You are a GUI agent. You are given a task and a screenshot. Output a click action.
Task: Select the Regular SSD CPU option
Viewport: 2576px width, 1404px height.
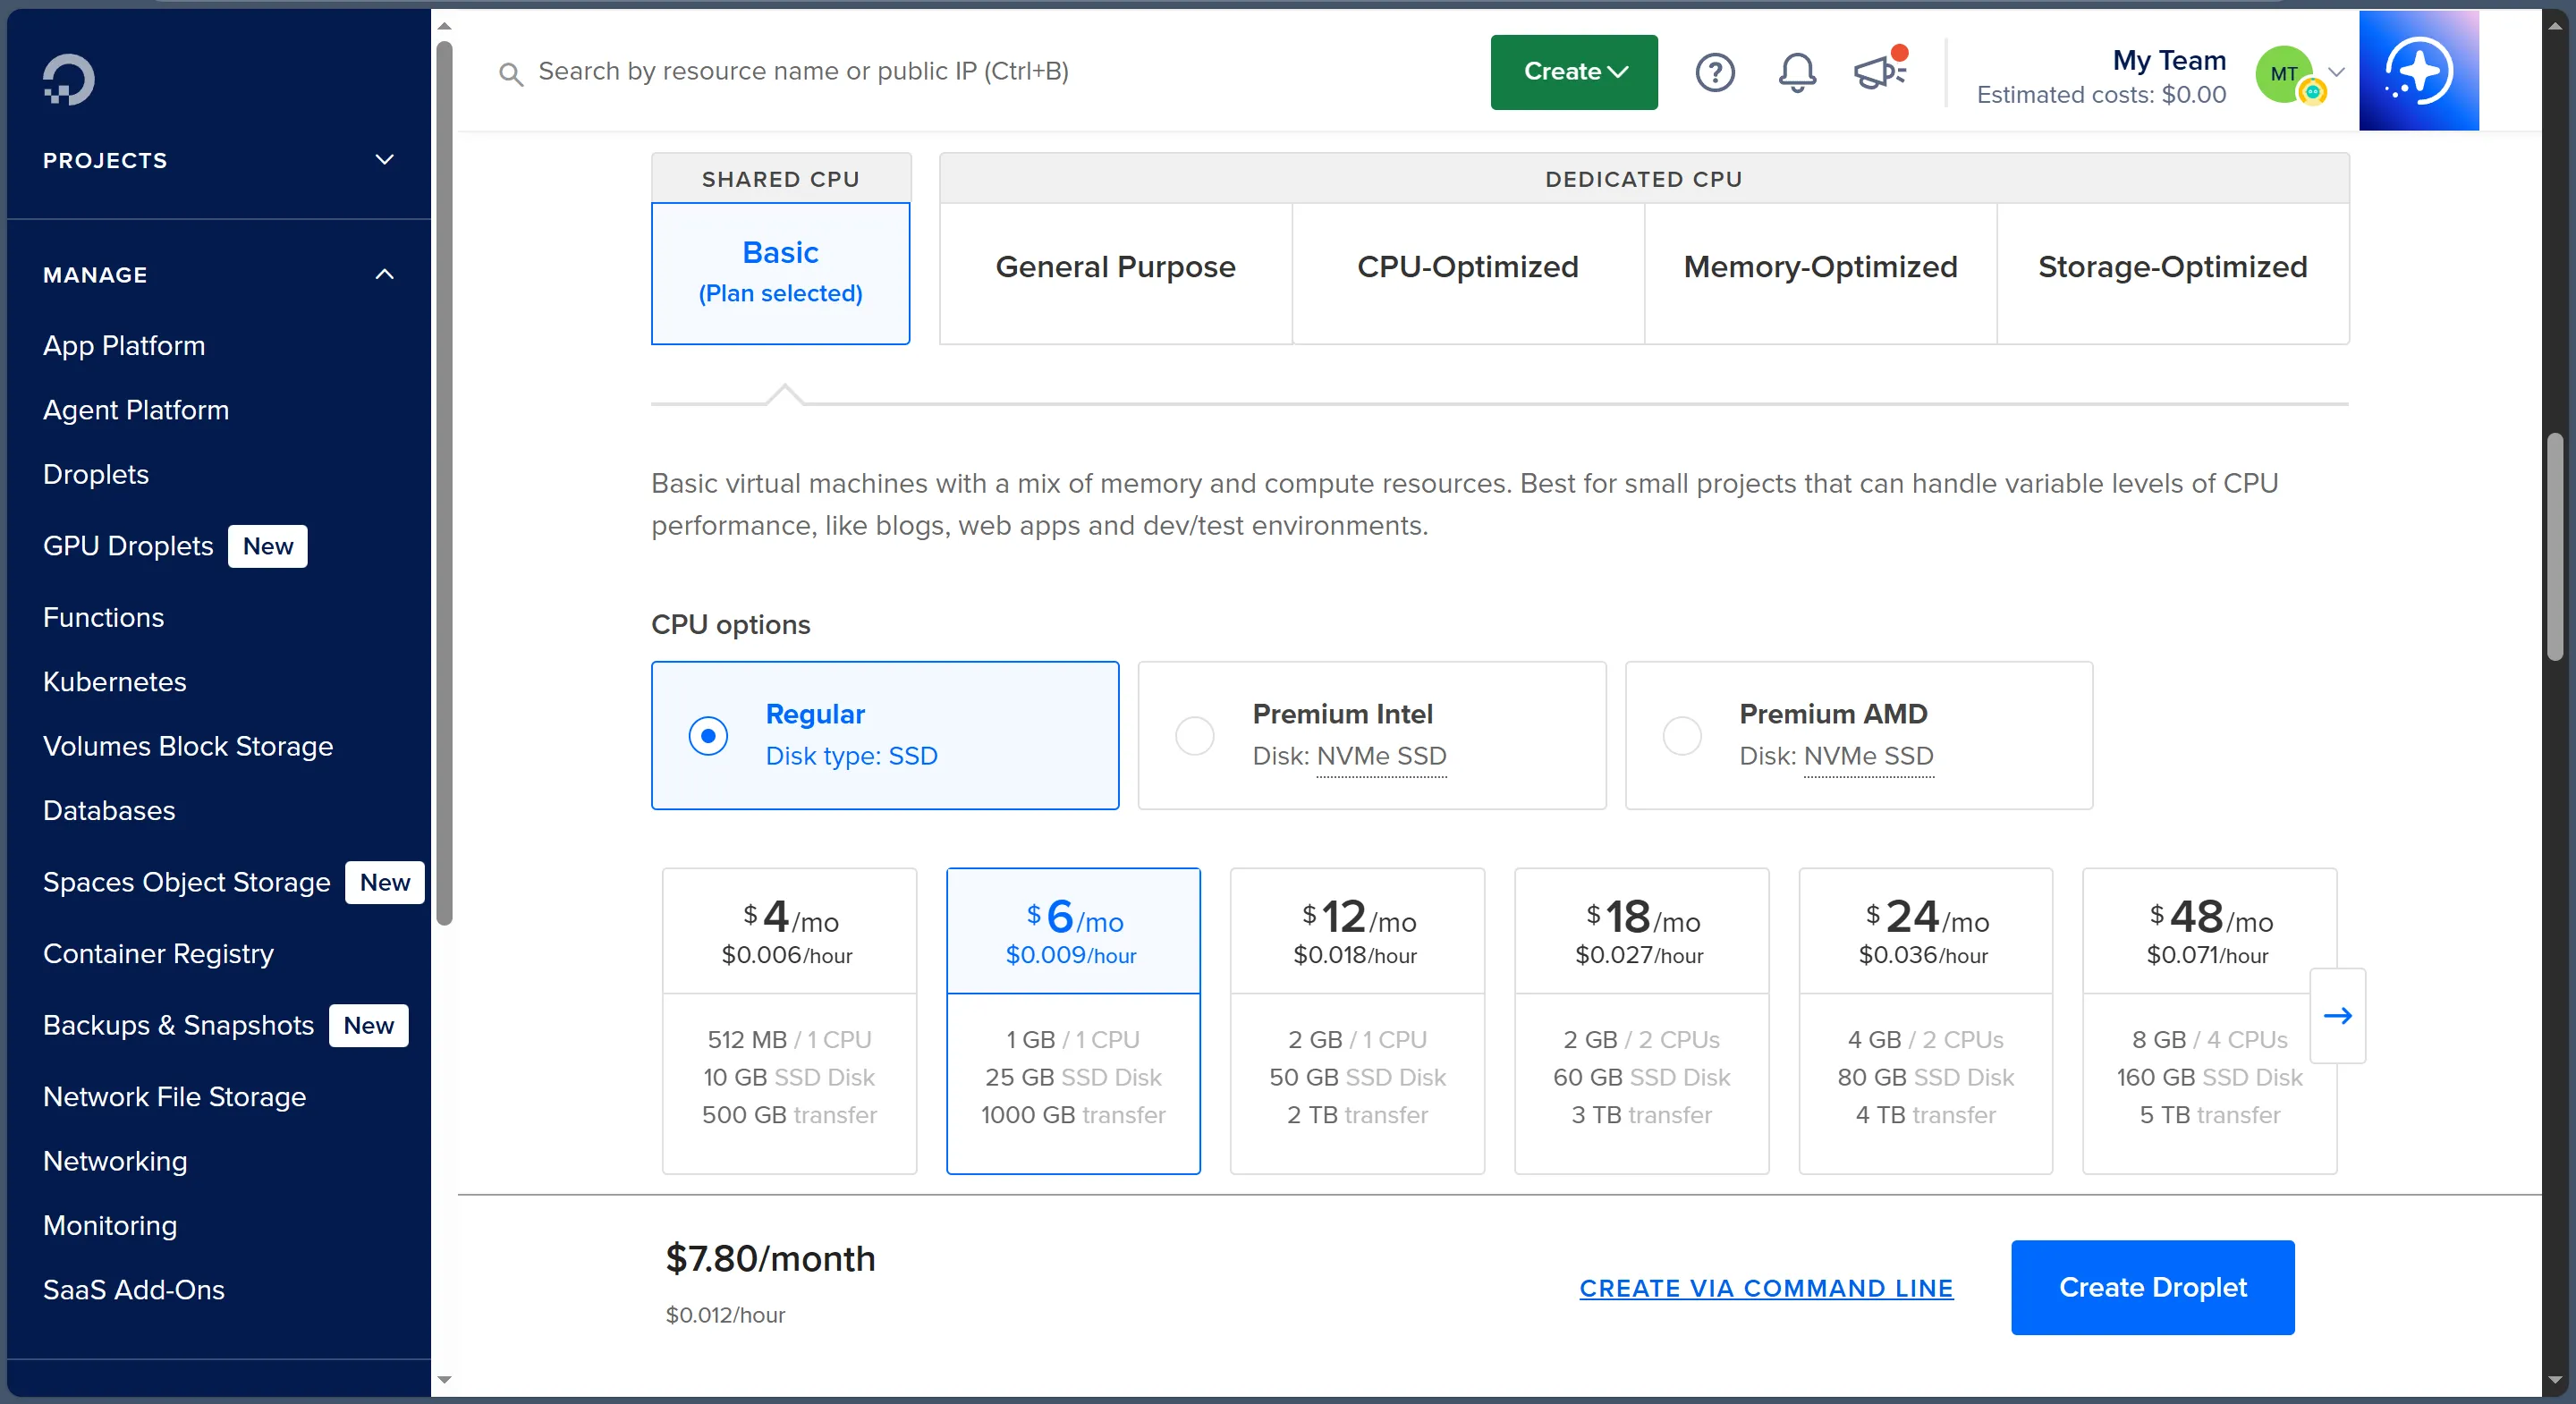[884, 735]
